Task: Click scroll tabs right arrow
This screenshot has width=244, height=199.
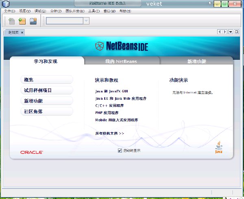Action: 225,32
